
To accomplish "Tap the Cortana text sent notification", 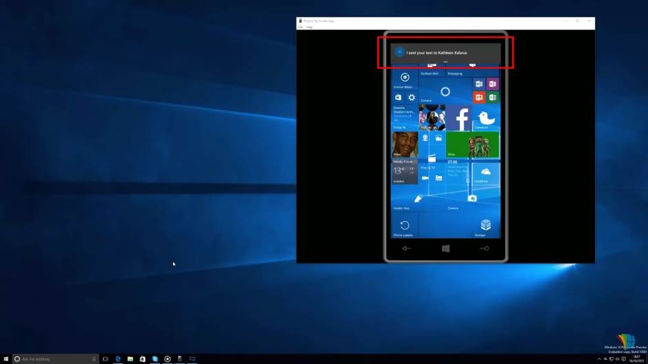I will pyautogui.click(x=445, y=52).
